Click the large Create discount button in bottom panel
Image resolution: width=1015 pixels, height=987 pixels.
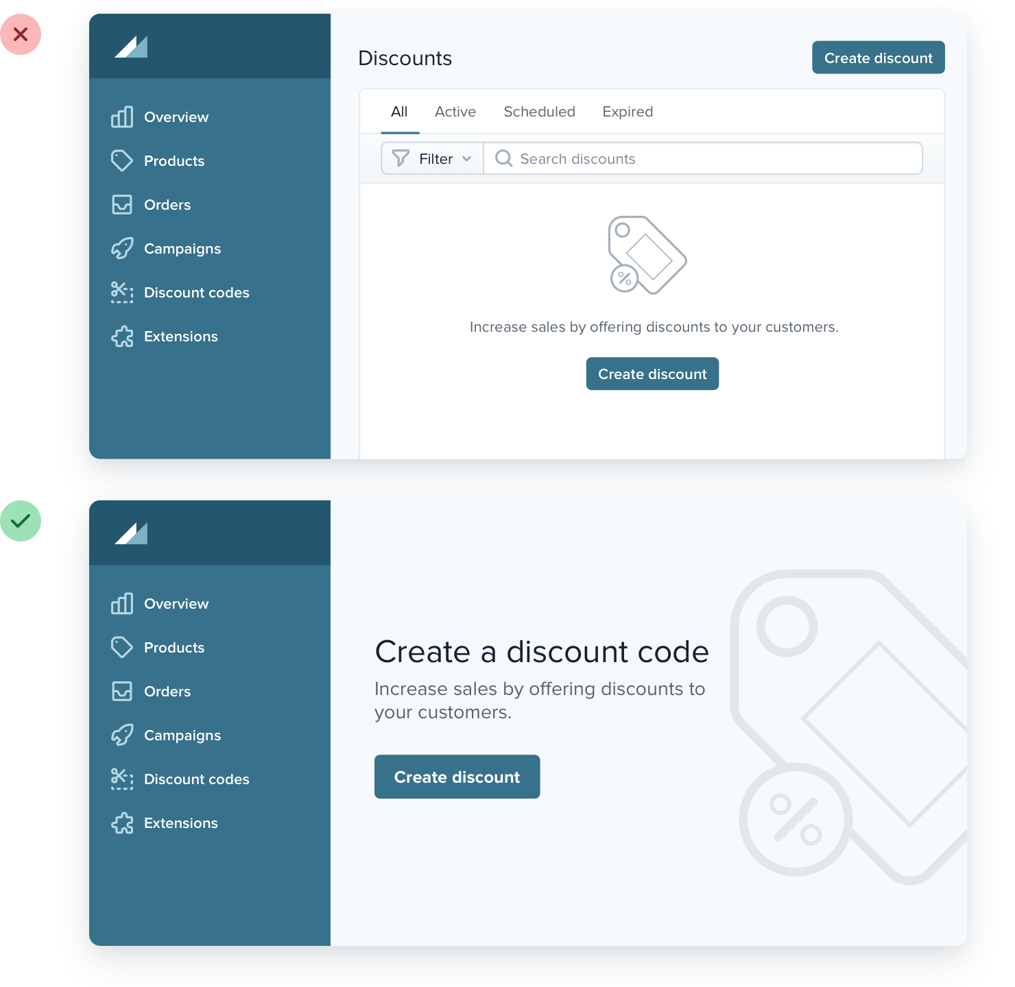[457, 777]
